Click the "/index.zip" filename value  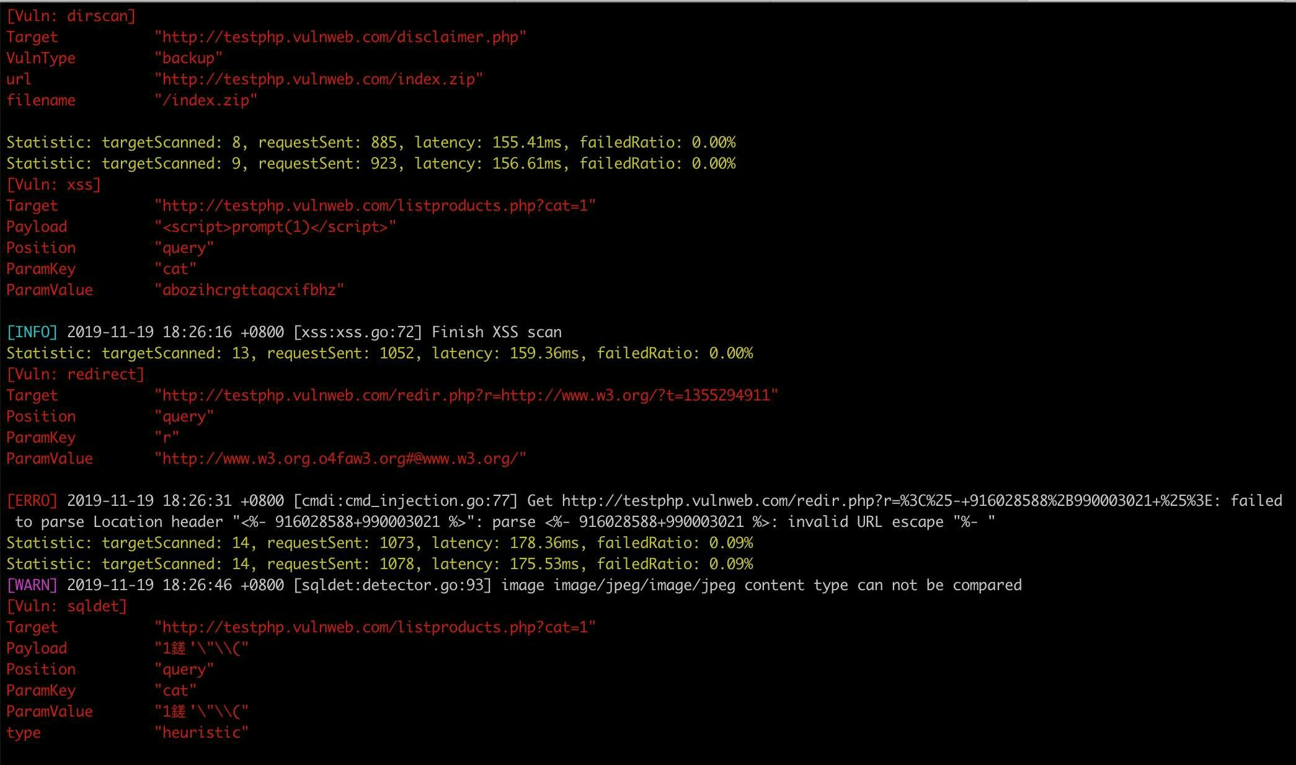[205, 100]
